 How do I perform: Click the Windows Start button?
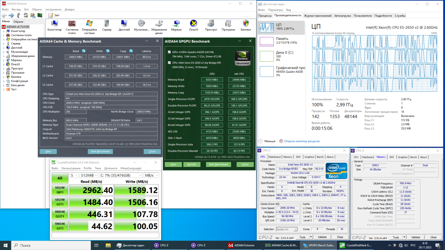[x=5, y=245]
